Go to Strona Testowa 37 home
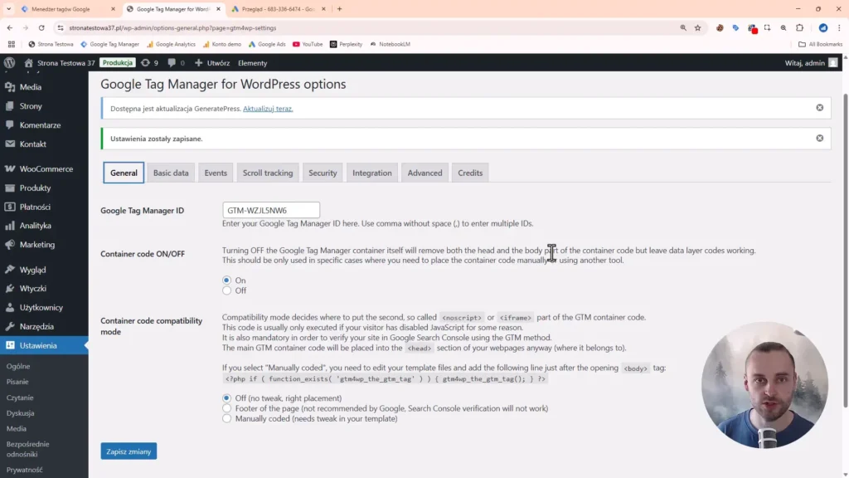The width and height of the screenshot is (849, 478). (60, 63)
